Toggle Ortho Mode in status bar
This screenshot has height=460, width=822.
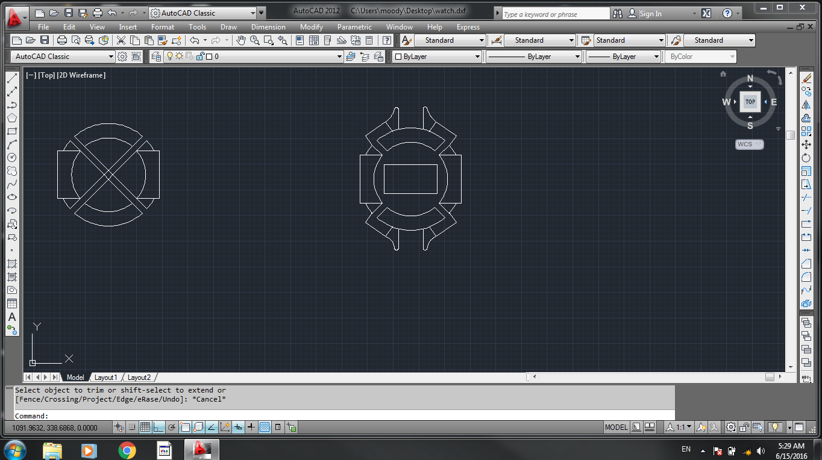click(158, 427)
